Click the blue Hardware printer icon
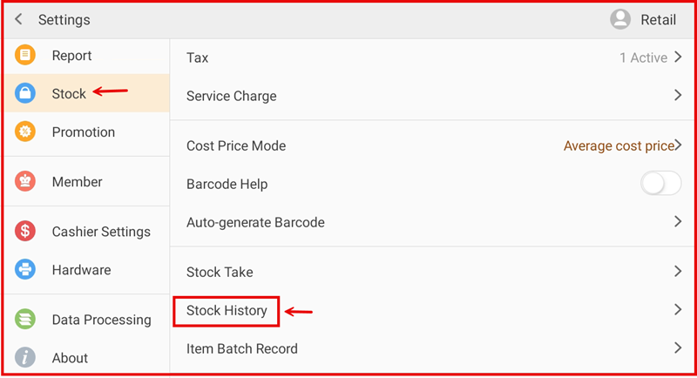Viewport: 697px width, 378px height. (x=26, y=270)
